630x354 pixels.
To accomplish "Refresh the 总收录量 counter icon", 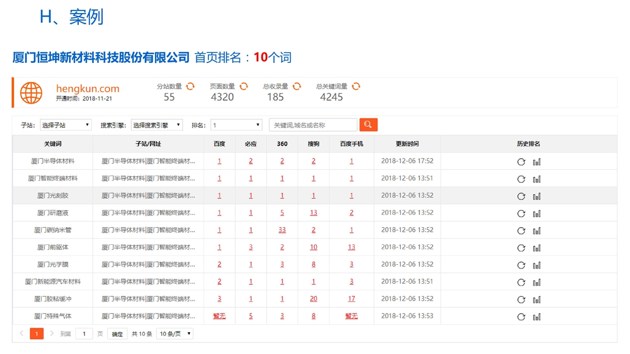I will pos(297,87).
